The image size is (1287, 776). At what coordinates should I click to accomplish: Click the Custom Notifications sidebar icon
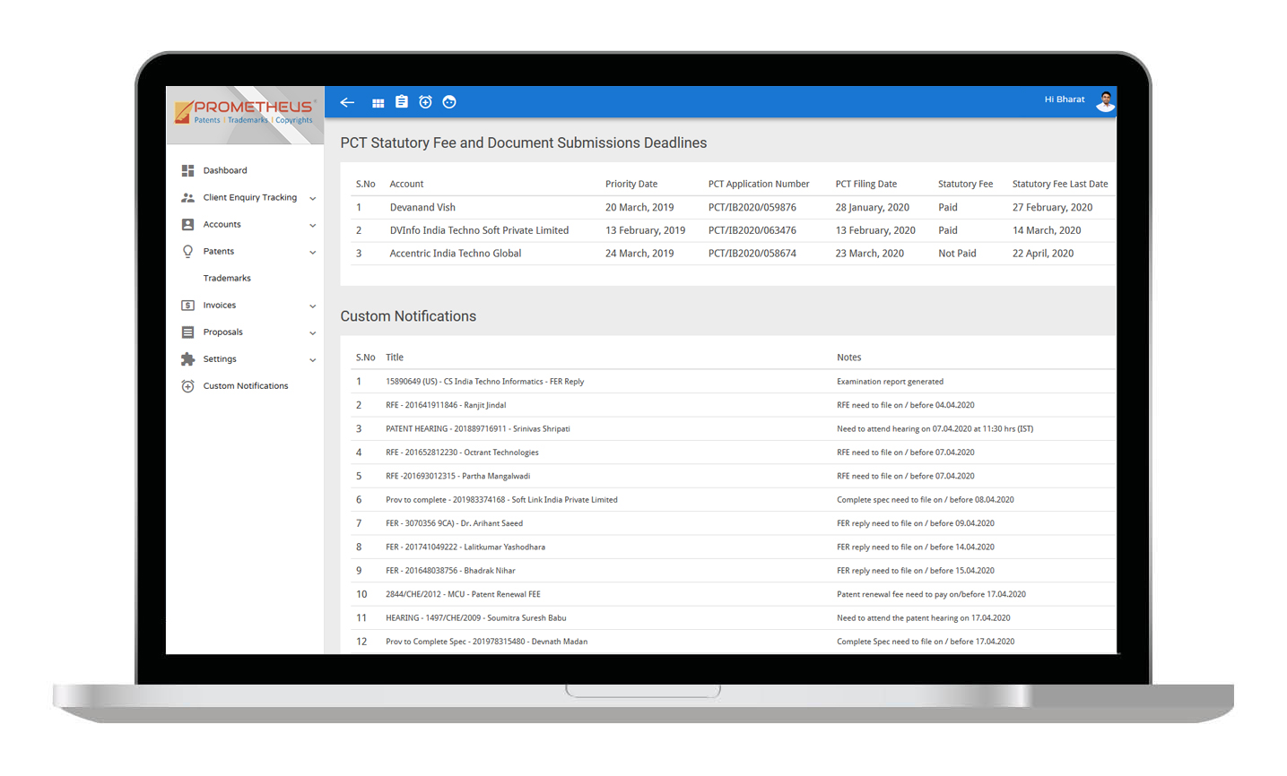pyautogui.click(x=187, y=386)
